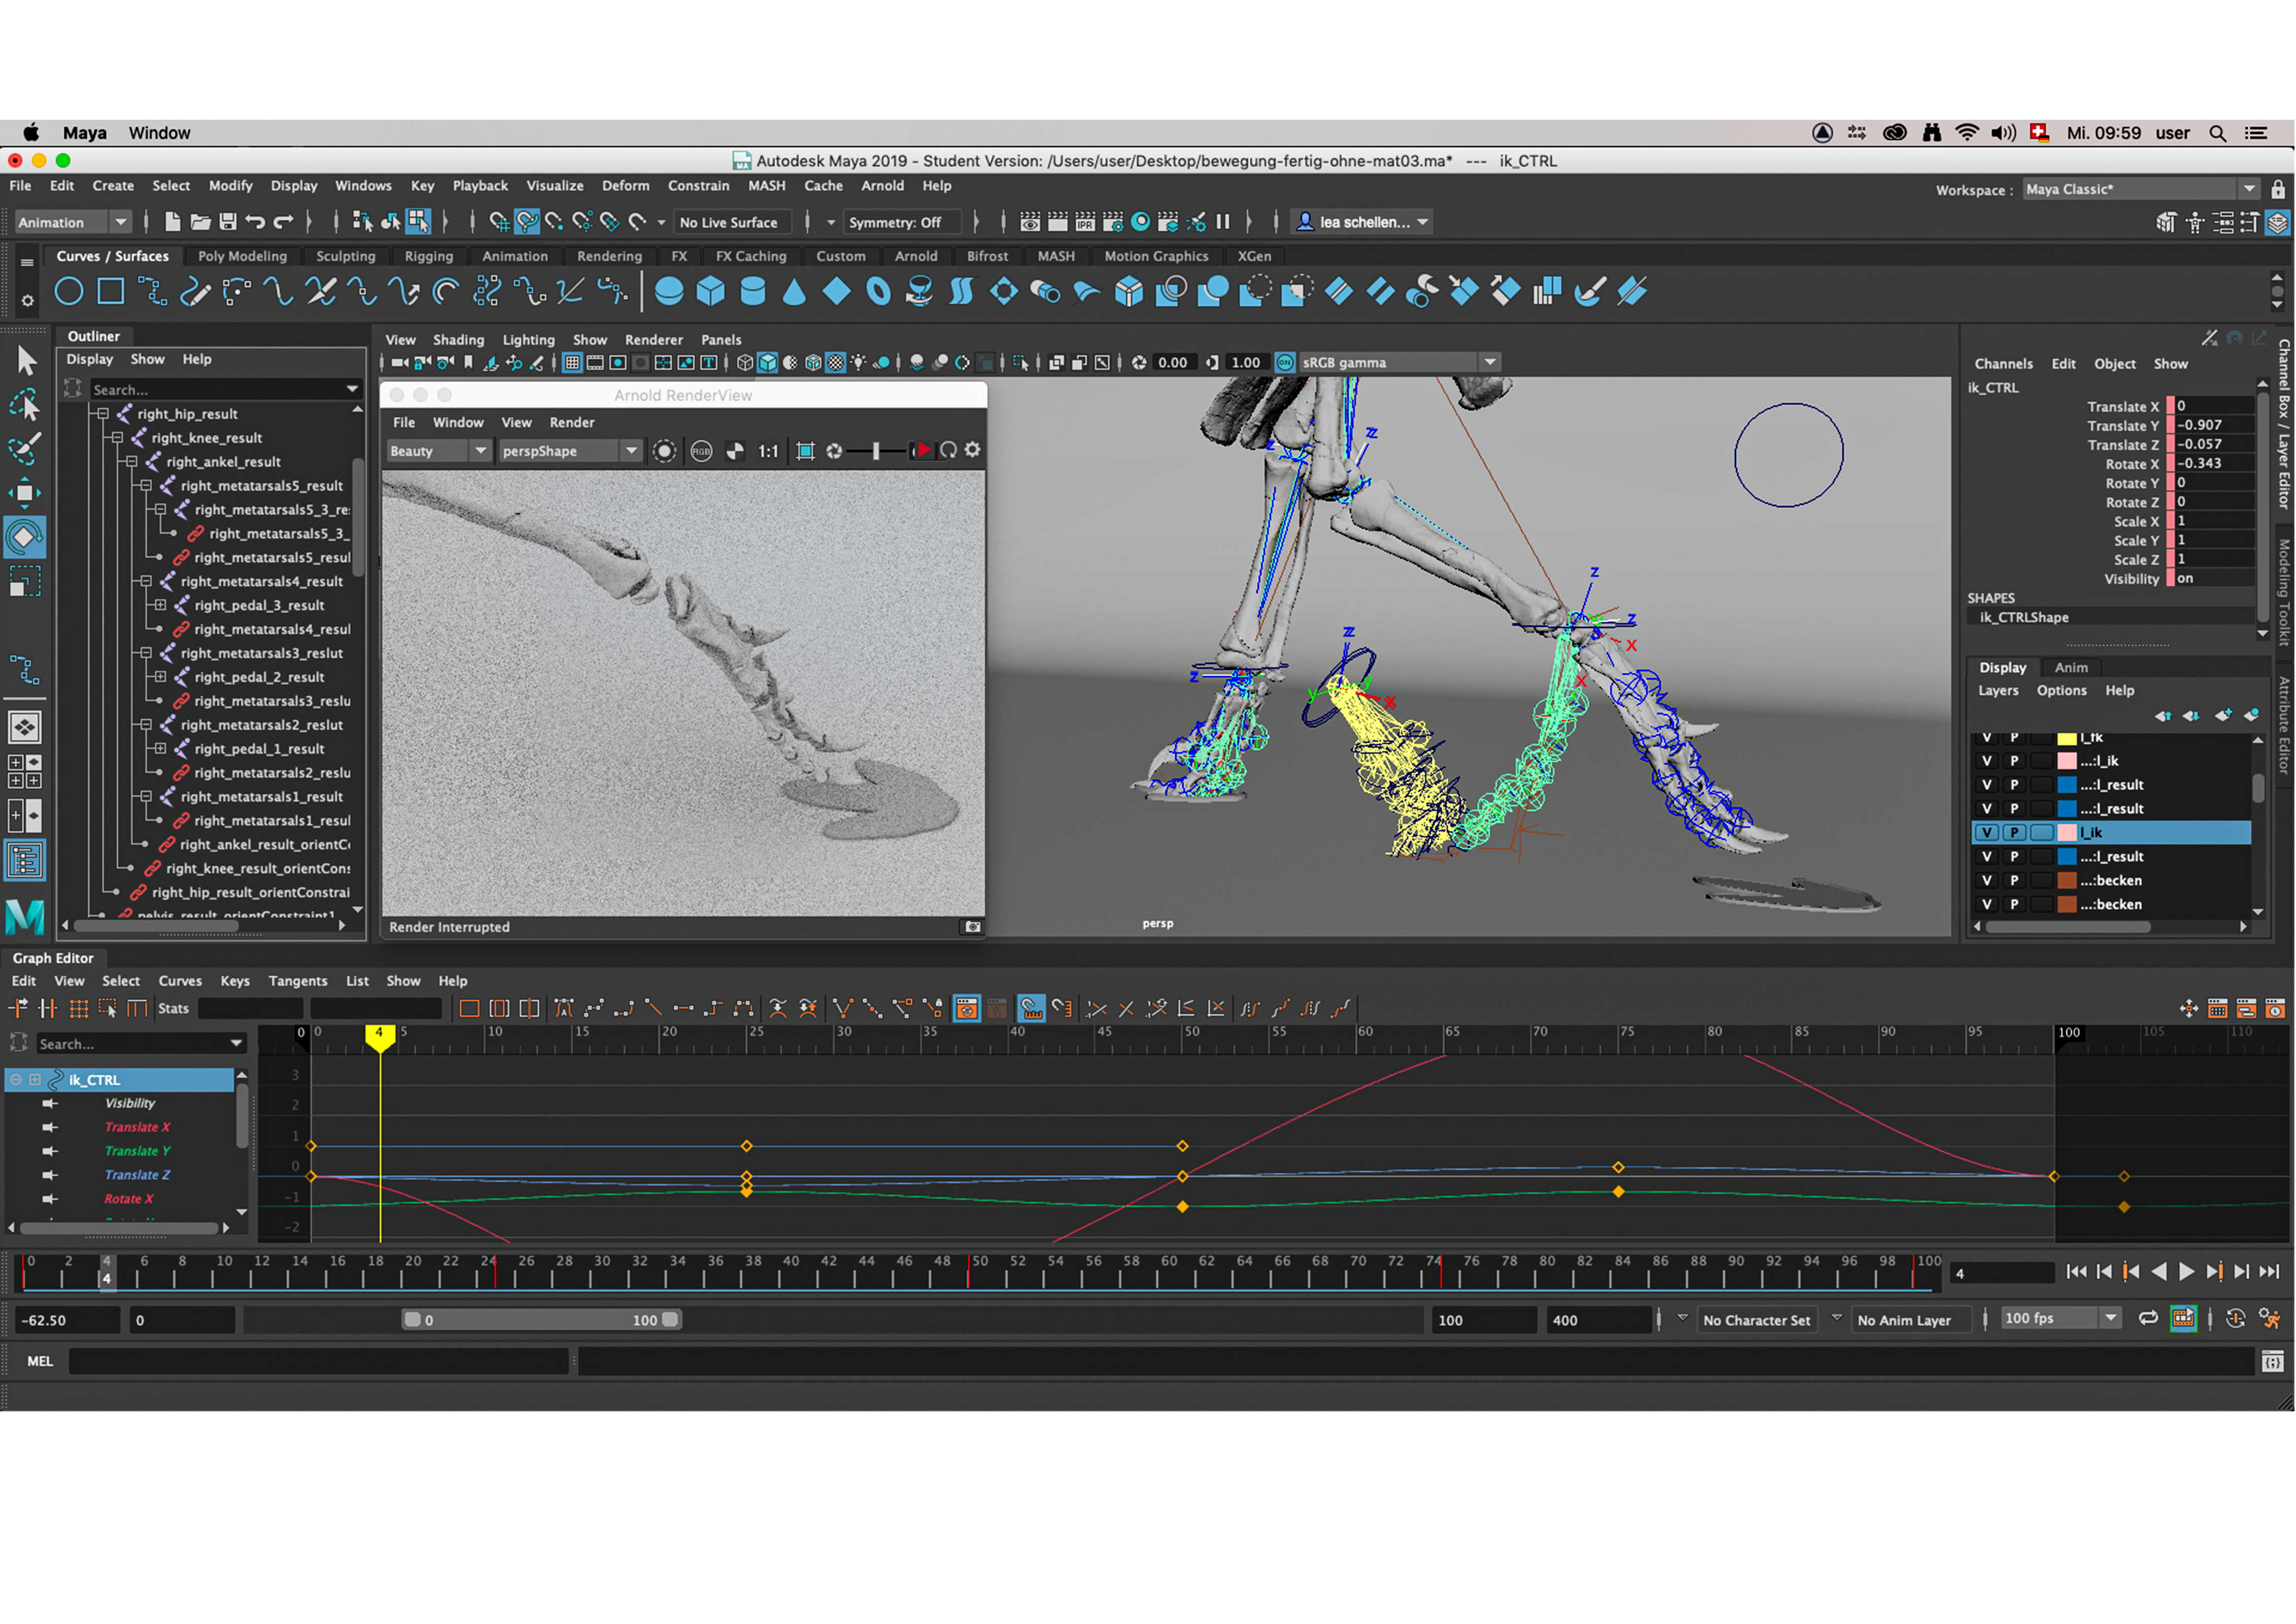2296x1624 pixels.
Task: Open the Rigging shelf tab
Action: [428, 256]
